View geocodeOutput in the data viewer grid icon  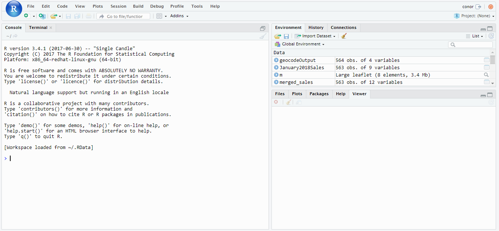tap(487, 60)
